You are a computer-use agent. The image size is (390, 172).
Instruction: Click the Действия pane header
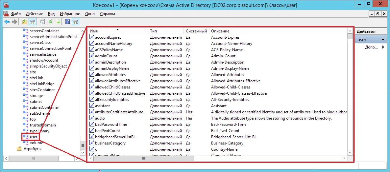(x=371, y=31)
